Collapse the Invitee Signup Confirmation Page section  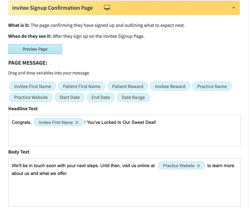[x=233, y=8]
